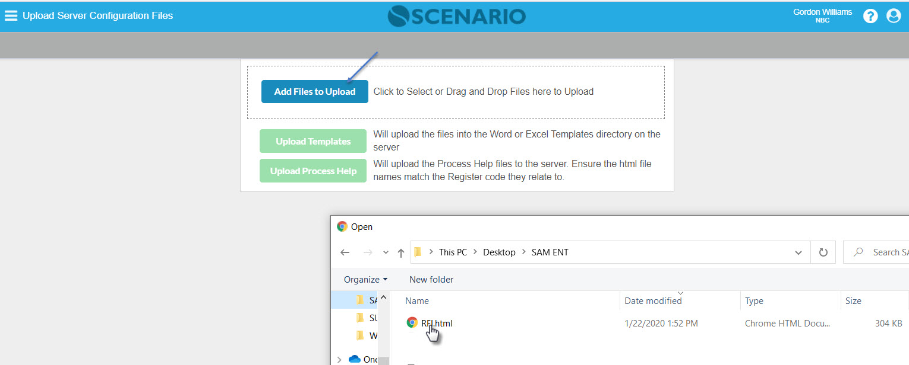Sort files by Date modified column
Image resolution: width=909 pixels, height=365 pixels.
point(653,301)
